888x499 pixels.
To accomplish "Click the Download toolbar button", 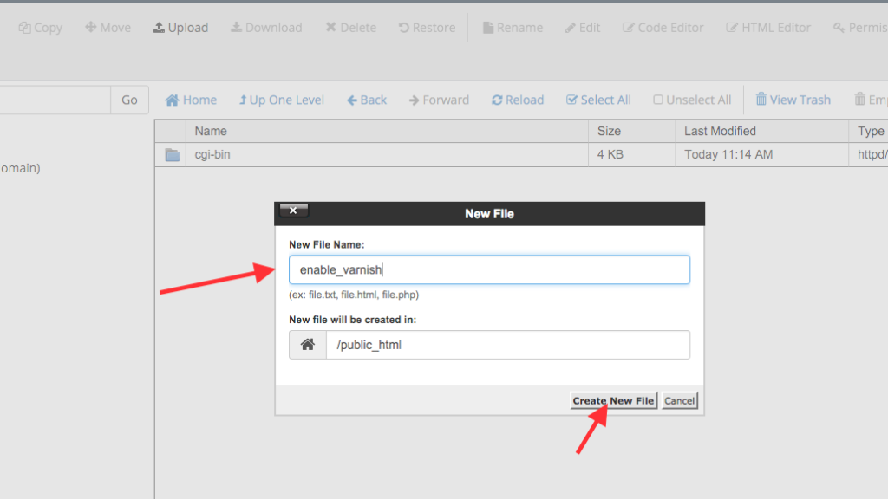I will pyautogui.click(x=266, y=28).
